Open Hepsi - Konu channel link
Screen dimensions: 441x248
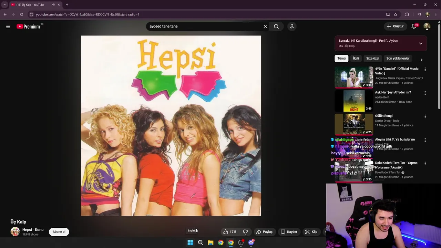click(33, 230)
